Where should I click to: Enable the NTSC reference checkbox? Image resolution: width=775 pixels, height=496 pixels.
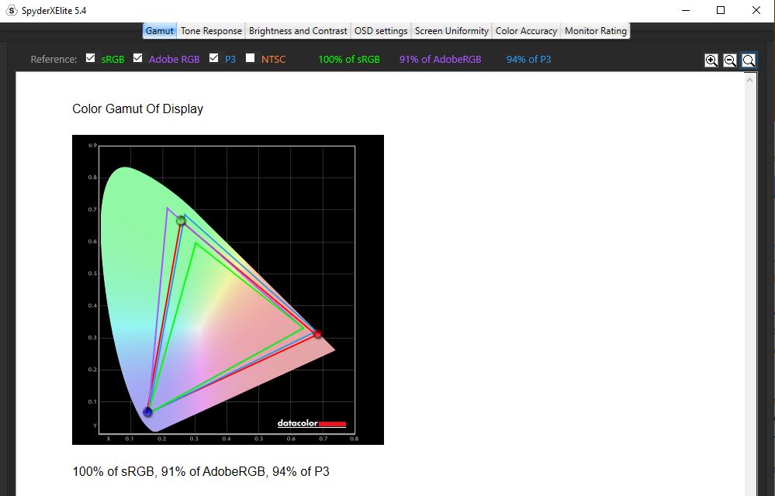pos(251,58)
